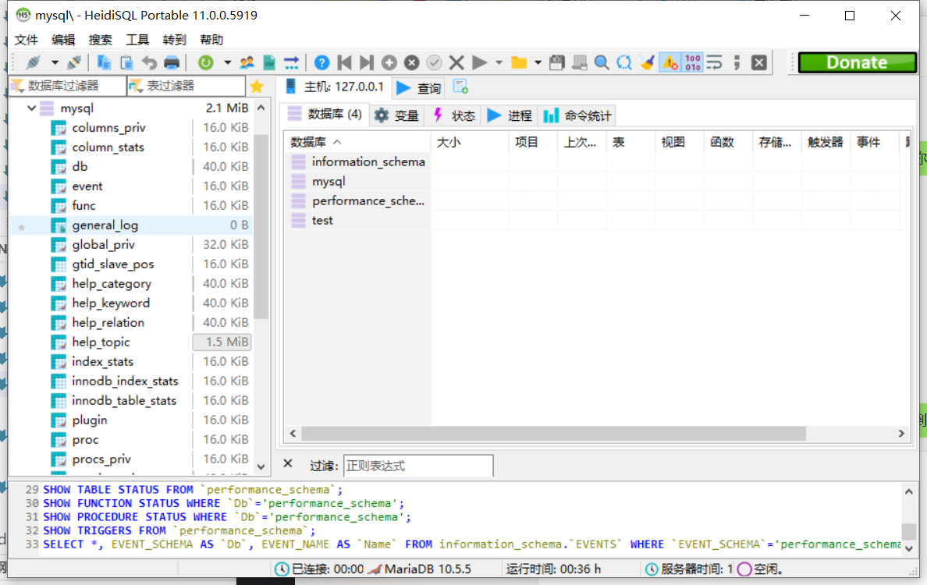This screenshot has height=585, width=927.
Task: Open the user manager icon
Action: pyautogui.click(x=247, y=62)
